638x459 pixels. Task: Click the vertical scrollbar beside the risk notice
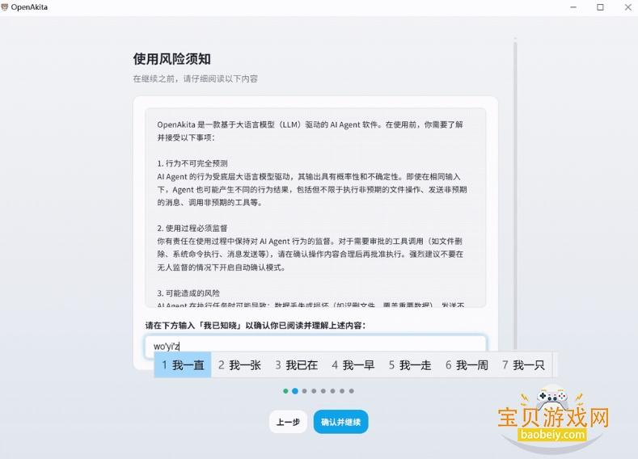tap(514, 162)
